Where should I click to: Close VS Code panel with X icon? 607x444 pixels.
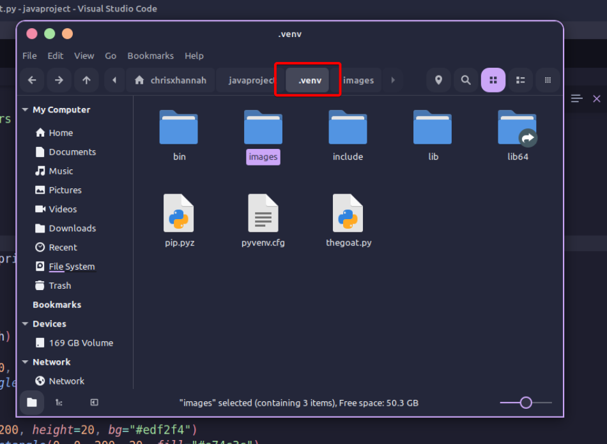tap(597, 99)
